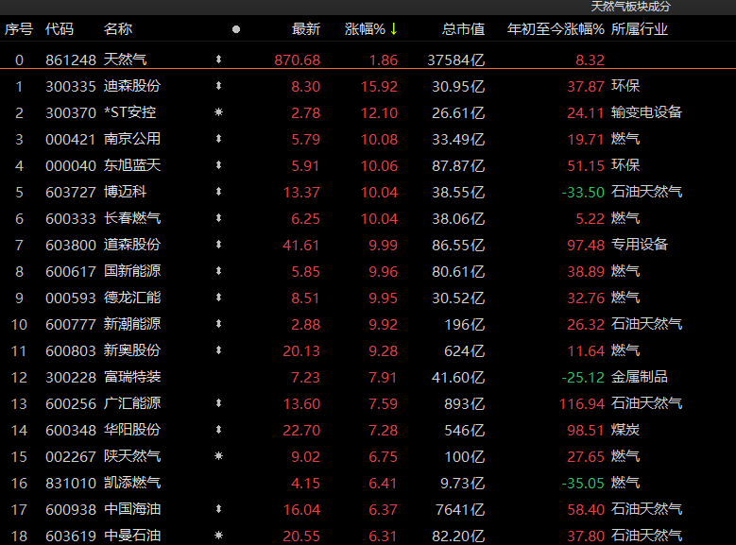The width and height of the screenshot is (736, 545).
Task: Click marker icon in 天然气 index row
Action: pos(218,60)
